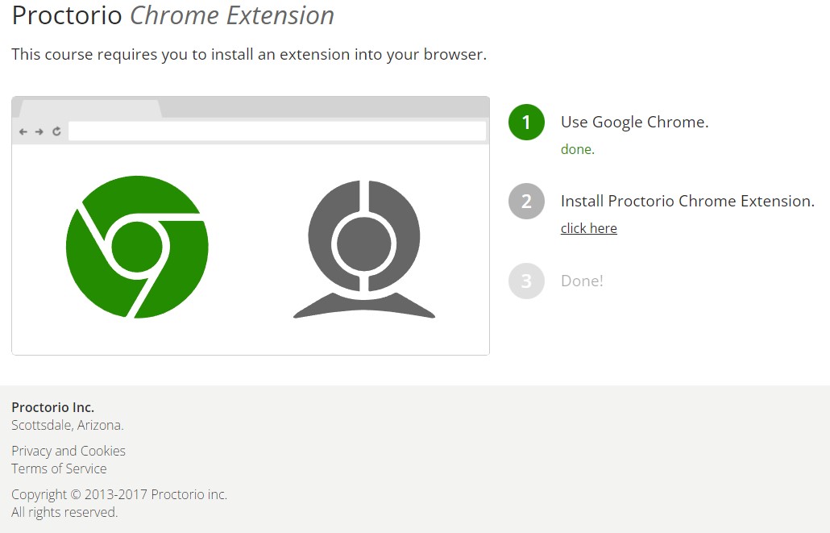This screenshot has height=533, width=830.
Task: Click the green Chrome logo illustration
Action: pos(137,247)
